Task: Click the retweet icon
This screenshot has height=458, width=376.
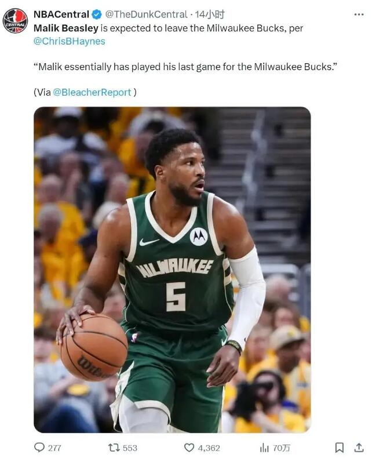Action: coord(113,448)
